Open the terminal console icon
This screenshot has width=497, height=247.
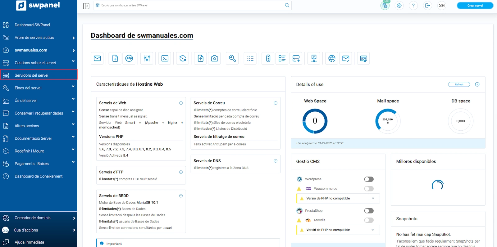165,58
